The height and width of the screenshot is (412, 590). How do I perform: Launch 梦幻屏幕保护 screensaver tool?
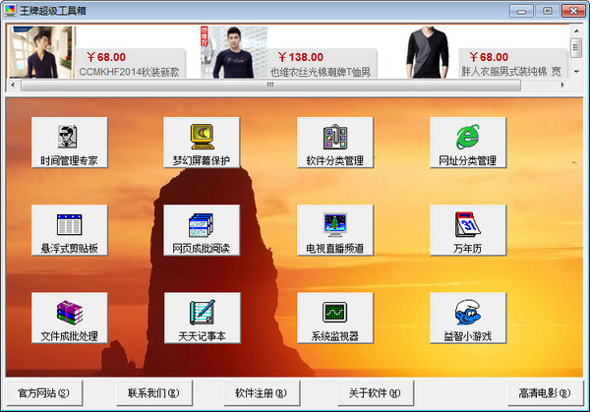click(202, 144)
